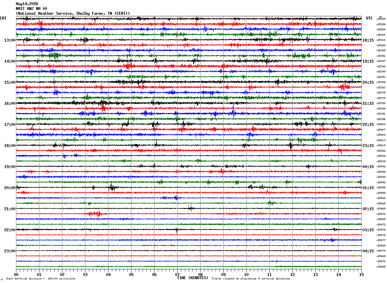Click the 19:15 UTC time label

pyautogui.click(x=368, y=61)
